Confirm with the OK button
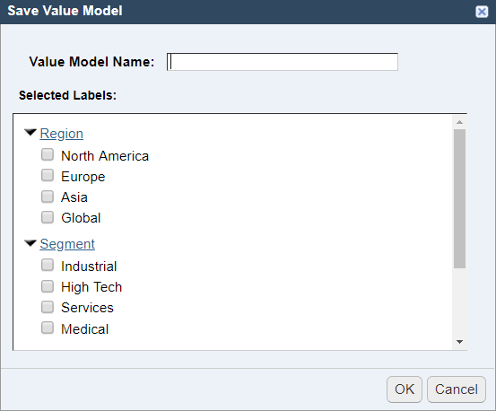496x411 pixels. (405, 389)
